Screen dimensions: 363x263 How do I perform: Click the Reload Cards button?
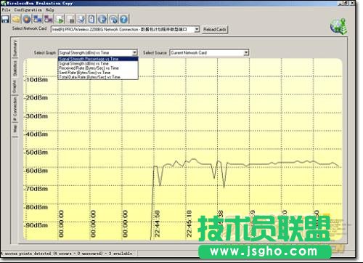tap(215, 30)
